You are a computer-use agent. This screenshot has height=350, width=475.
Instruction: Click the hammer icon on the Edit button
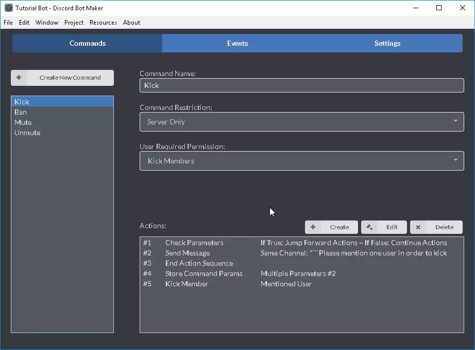(369, 227)
